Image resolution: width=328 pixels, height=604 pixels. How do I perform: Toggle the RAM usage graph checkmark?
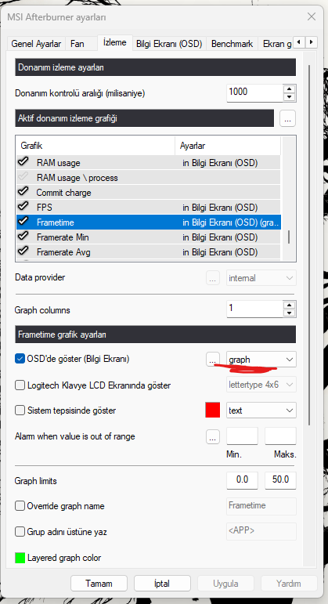(x=23, y=162)
